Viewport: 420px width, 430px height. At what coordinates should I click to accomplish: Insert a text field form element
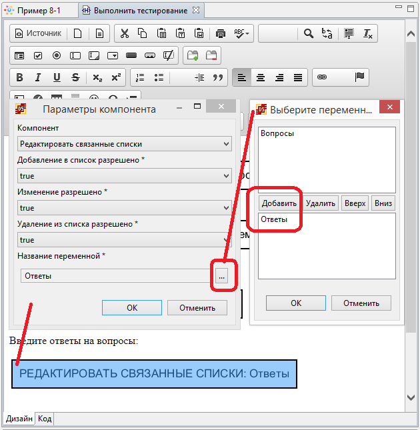[x=75, y=56]
